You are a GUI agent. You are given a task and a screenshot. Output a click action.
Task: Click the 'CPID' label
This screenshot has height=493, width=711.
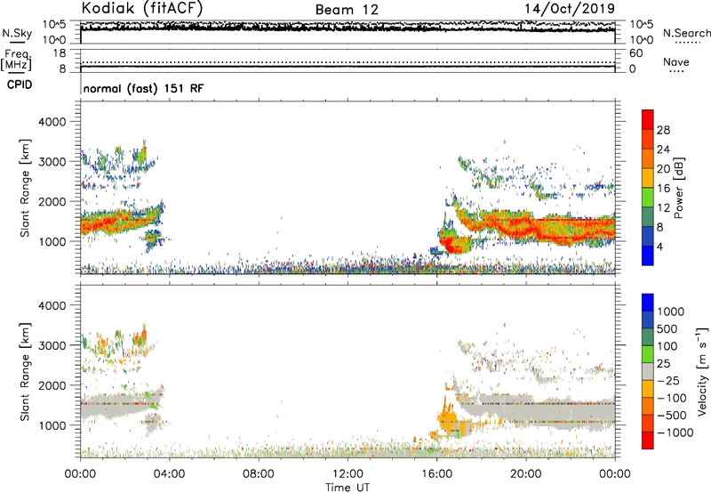(20, 85)
